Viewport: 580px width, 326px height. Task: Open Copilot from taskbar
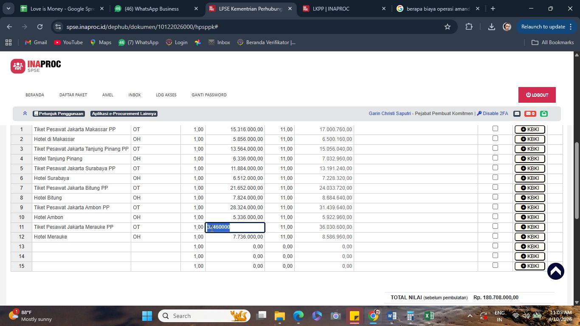click(x=317, y=316)
